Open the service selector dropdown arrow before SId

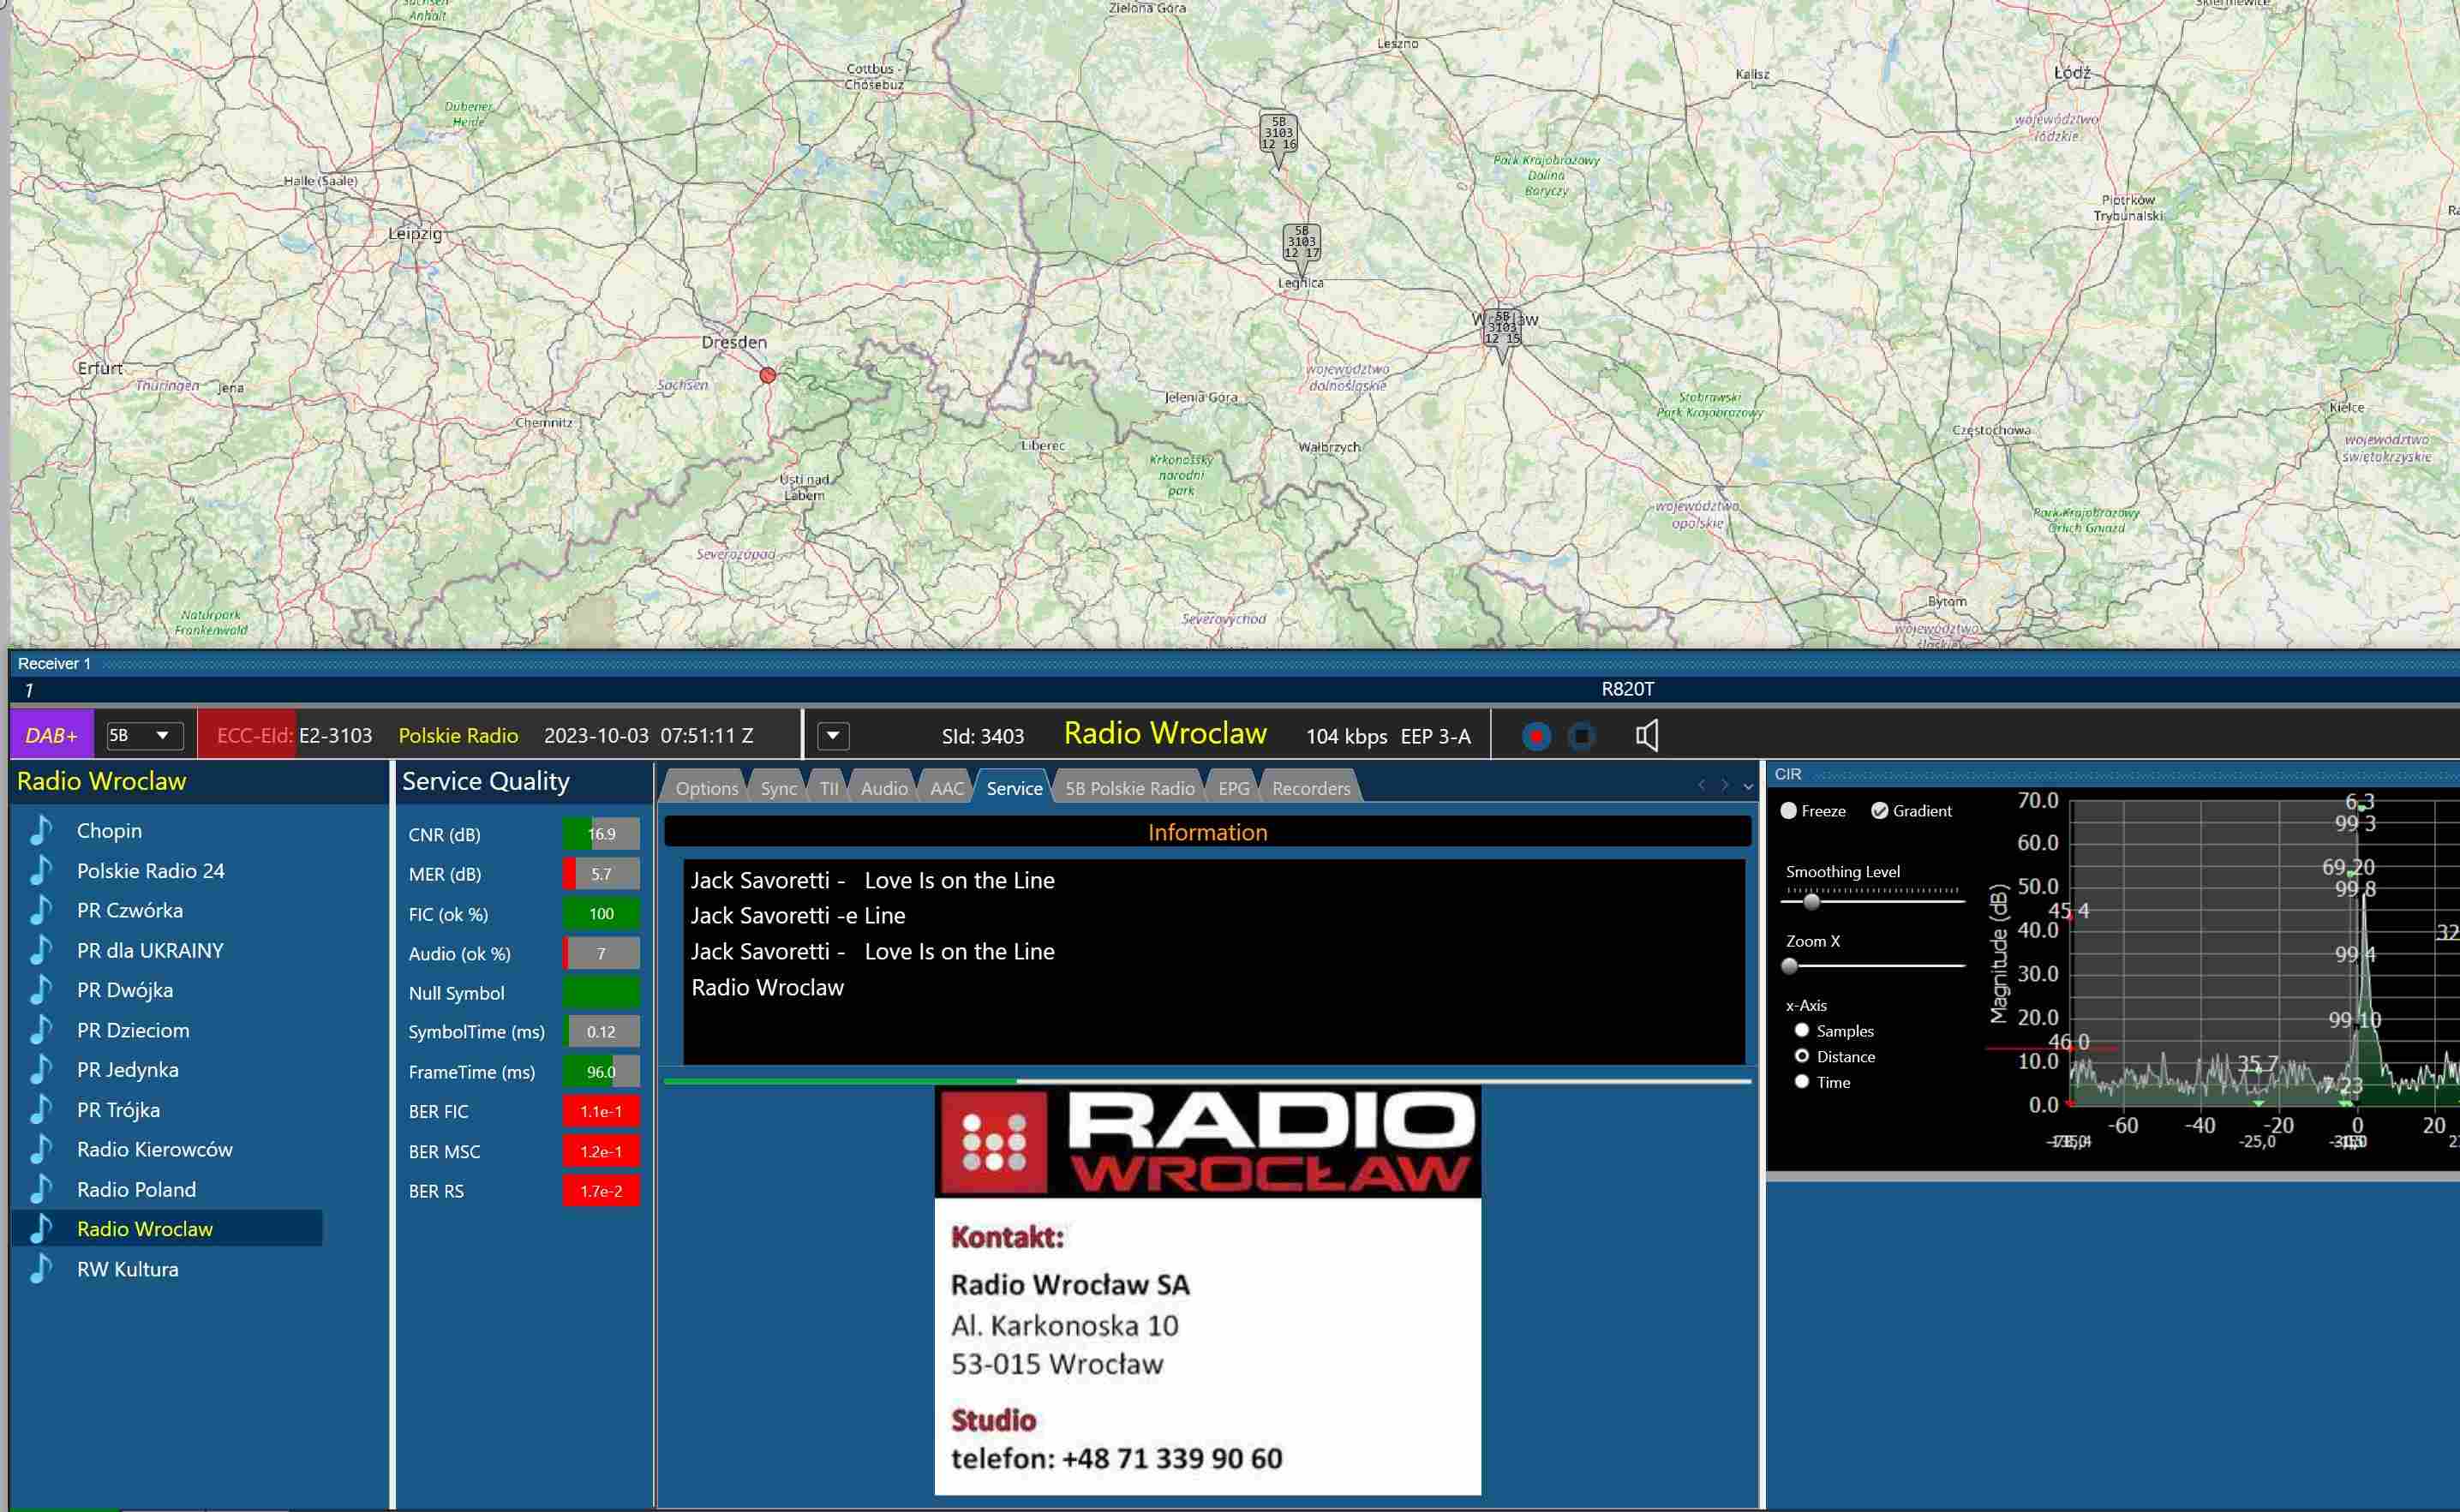point(833,736)
